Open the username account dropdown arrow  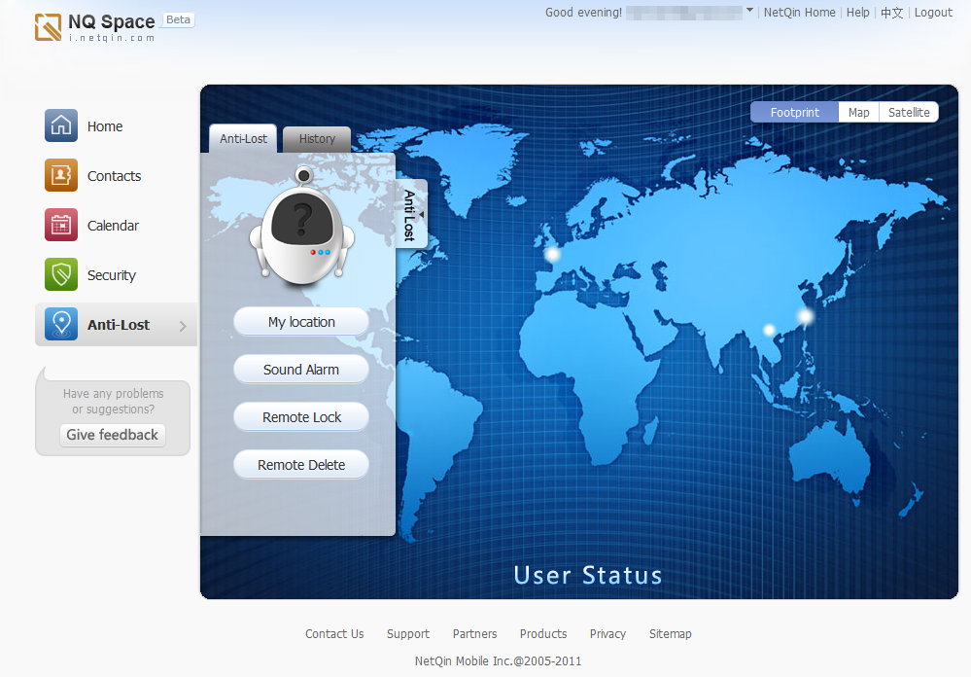pos(749,12)
